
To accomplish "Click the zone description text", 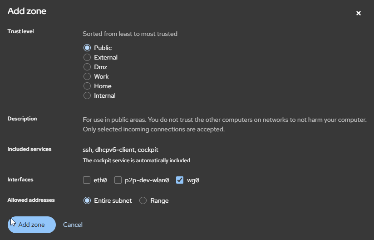I will click(x=224, y=125).
